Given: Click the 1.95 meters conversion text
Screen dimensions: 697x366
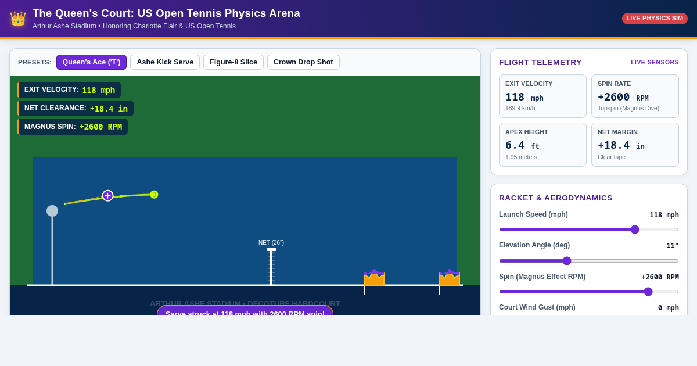Looking at the screenshot, I should (521, 157).
